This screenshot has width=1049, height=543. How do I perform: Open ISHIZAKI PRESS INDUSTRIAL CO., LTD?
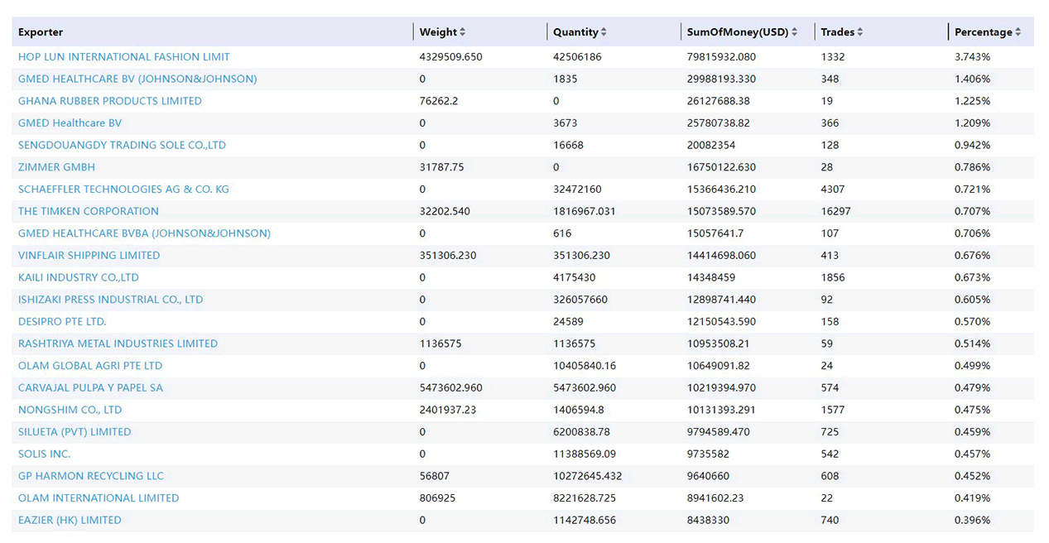(x=110, y=300)
